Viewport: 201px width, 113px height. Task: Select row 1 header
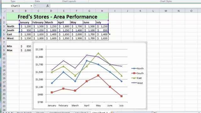point(4,17)
